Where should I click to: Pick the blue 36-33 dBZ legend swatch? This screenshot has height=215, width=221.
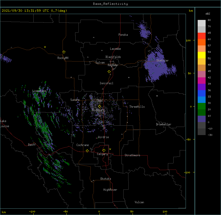[x=202, y=93]
